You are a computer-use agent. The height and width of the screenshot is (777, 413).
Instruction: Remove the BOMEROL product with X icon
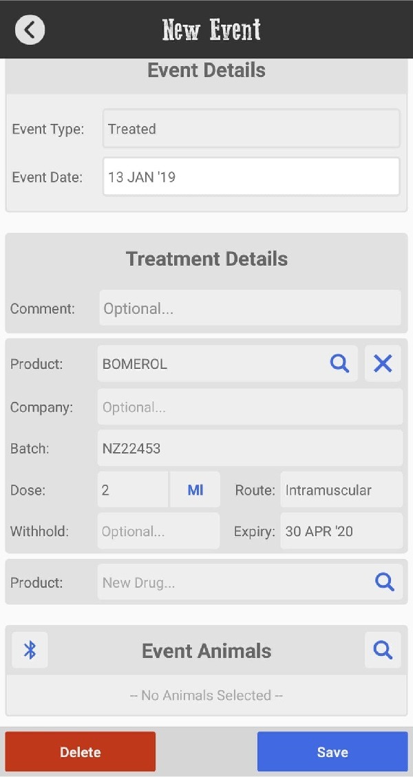383,363
